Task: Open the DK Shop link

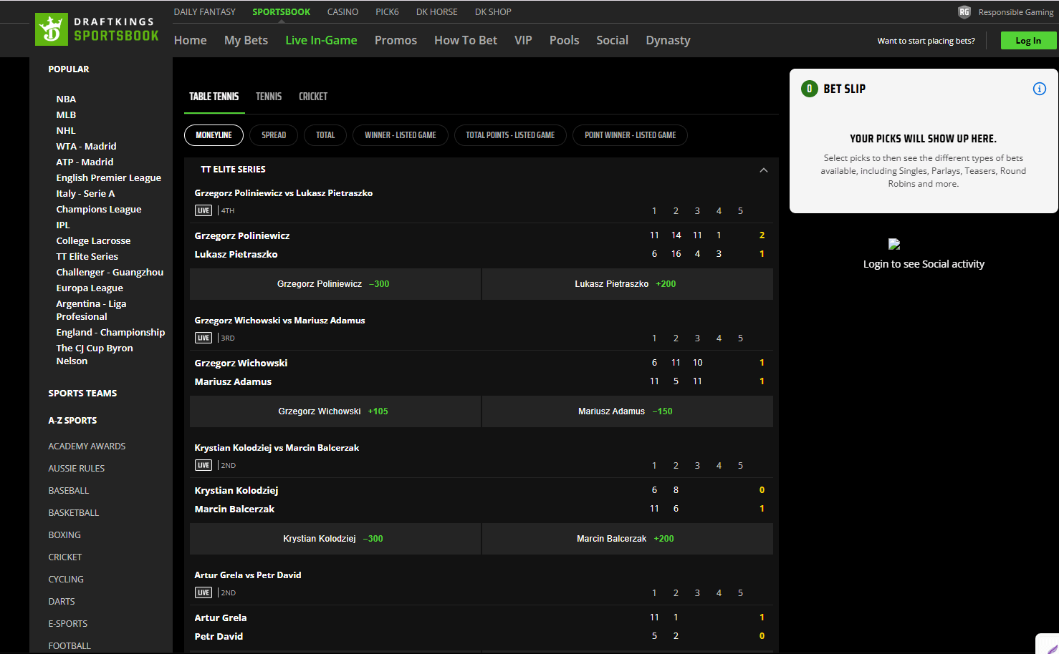Action: click(493, 12)
